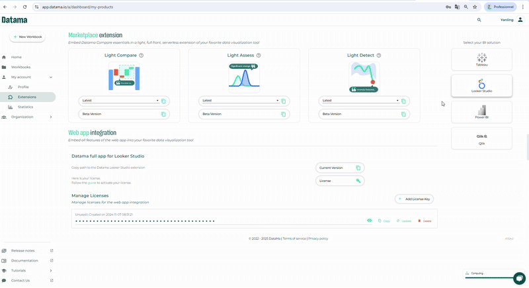Image resolution: width=529 pixels, height=288 pixels.
Task: Click the browser address bar
Action: click(x=236, y=7)
